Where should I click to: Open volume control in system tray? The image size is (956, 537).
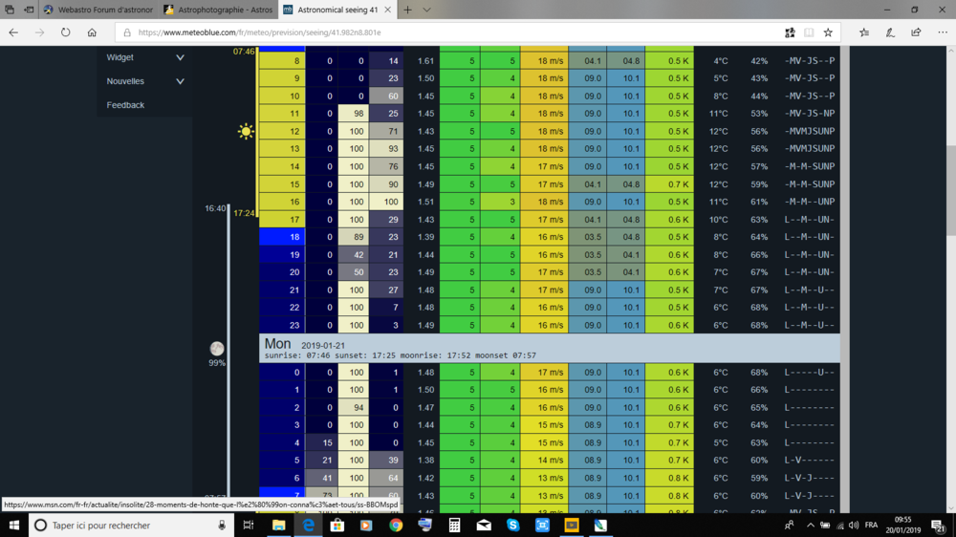coord(854,525)
